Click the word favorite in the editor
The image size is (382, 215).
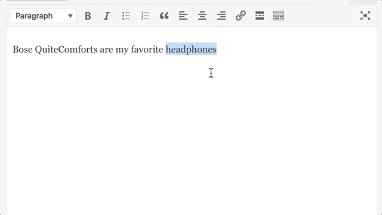click(147, 49)
